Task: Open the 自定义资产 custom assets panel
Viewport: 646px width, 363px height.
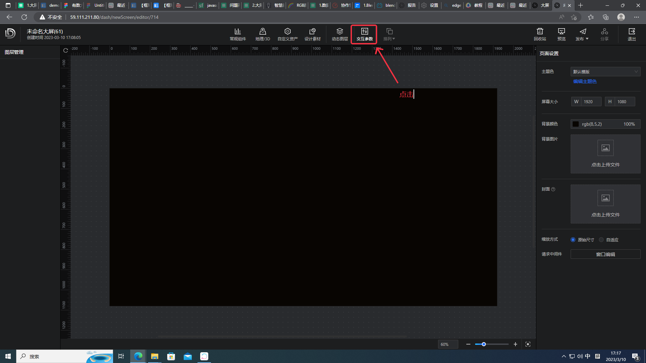Action: click(x=287, y=34)
